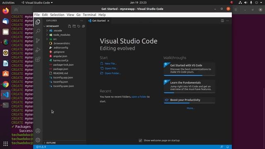Open Thunderbird from the Ubuntu dock
Screen dimensions: 265x149
point(5,21)
